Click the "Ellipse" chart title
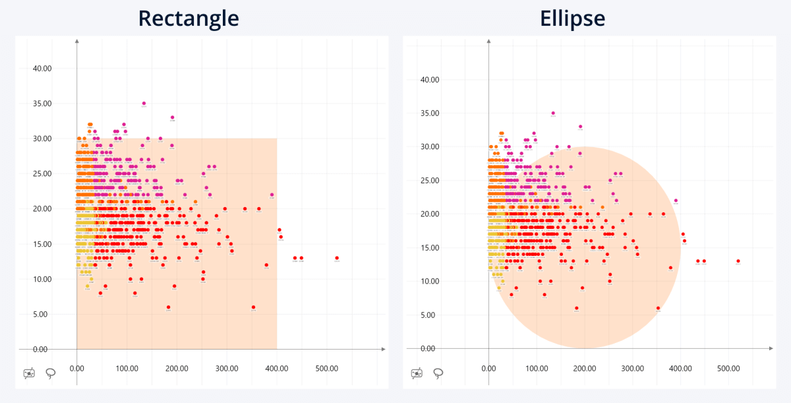Screen dimensions: 791x403 (x=572, y=18)
